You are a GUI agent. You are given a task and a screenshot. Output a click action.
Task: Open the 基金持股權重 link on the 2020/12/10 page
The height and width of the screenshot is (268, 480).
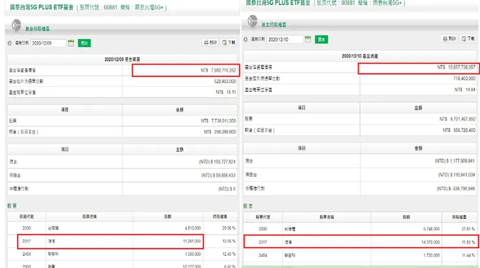coord(274,25)
